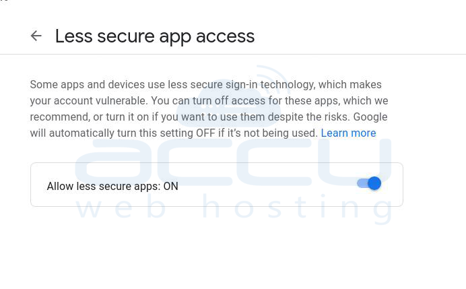The width and height of the screenshot is (466, 289).
Task: Click the word 'recommend' in the description
Action: (x=60, y=117)
